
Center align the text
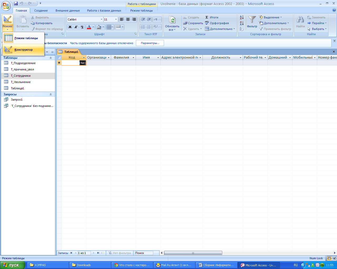tap(128, 19)
